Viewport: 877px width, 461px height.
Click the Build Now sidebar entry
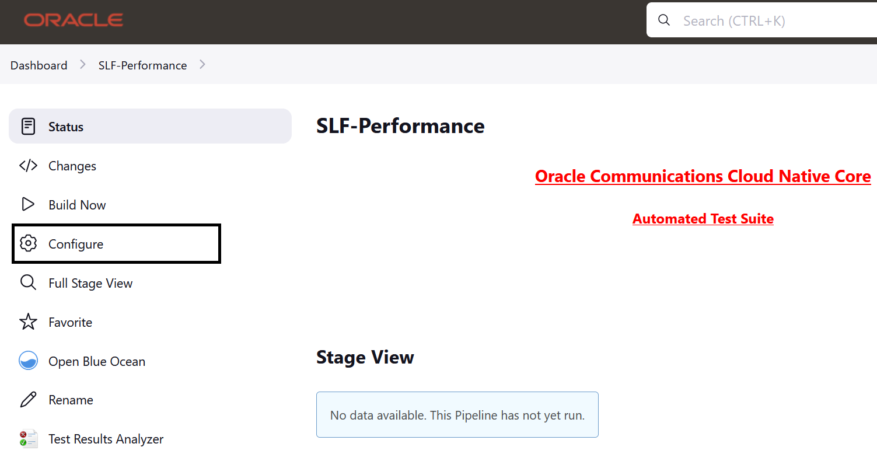77,204
